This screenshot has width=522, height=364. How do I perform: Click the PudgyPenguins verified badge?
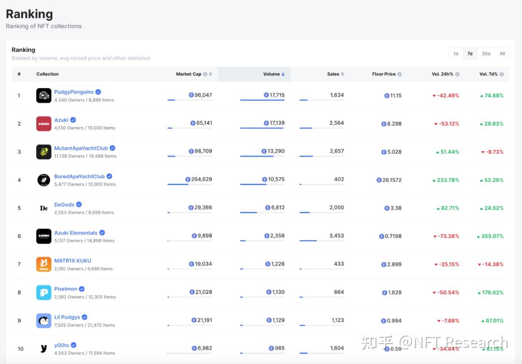98,92
